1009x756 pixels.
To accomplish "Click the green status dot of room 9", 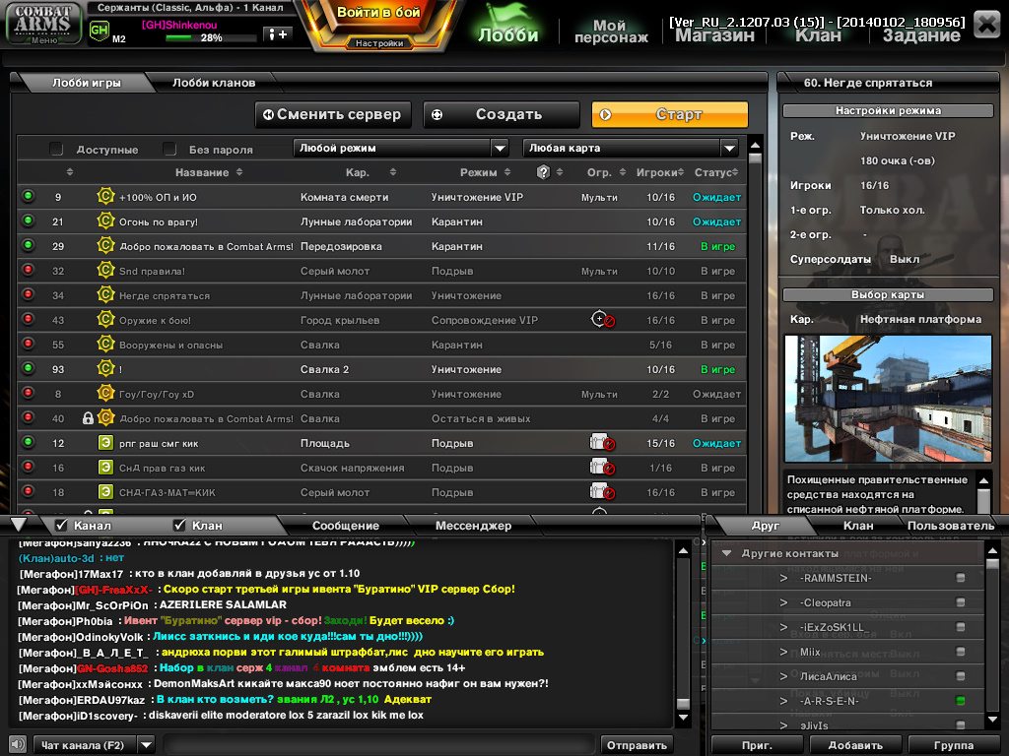I will click(x=28, y=196).
